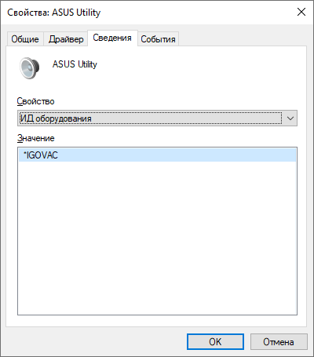Viewport: 314px width, 357px height.
Task: Expand the property dropdown arrow
Action: pyautogui.click(x=290, y=118)
